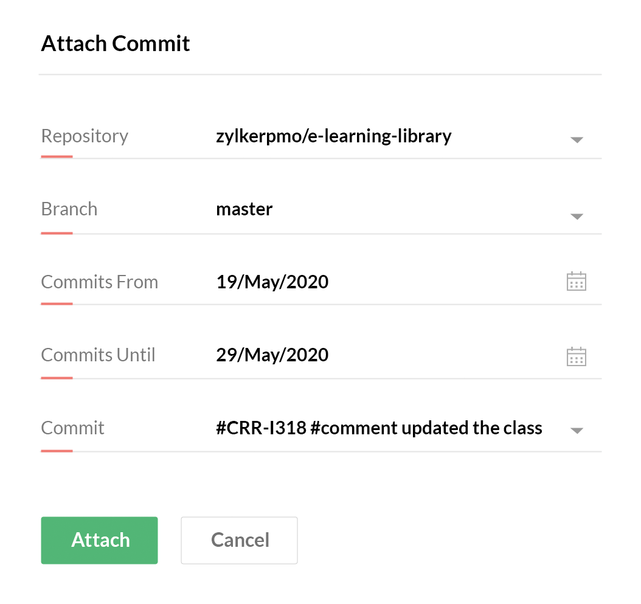The height and width of the screenshot is (604, 641).
Task: Open the Commits From calendar picker icon
Action: point(576,282)
